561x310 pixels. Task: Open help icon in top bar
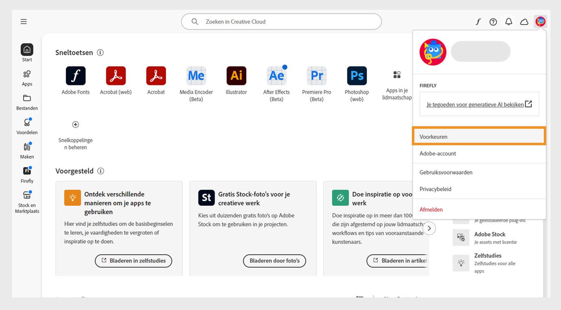[493, 22]
